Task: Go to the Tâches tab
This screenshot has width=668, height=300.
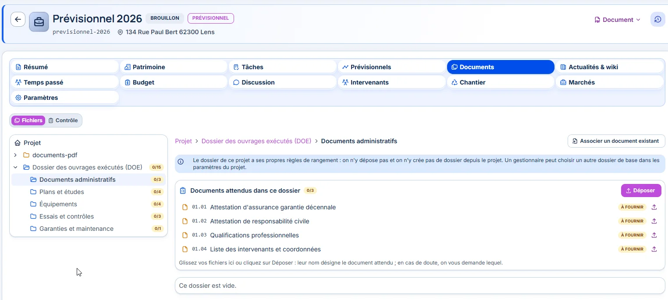Action: click(282, 67)
